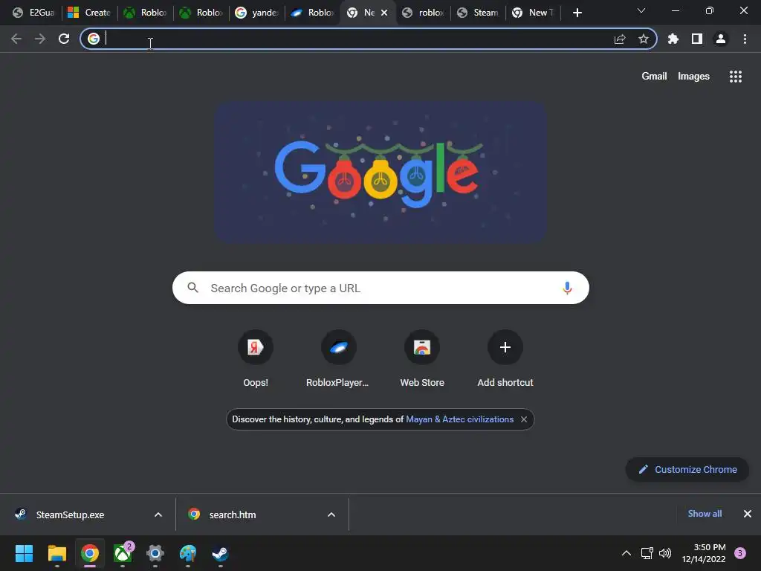Start voice search with the microphone icon

point(567,288)
